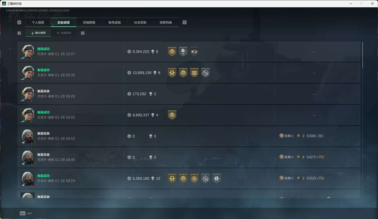This screenshot has height=219, width=378.
Task: Click the gold target medal in 09:00 match
Action: coord(172,115)
